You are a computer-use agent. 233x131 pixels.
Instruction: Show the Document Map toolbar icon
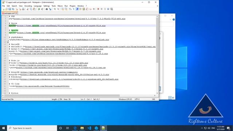[x=84, y=9]
